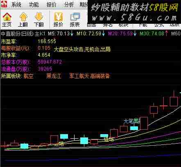Select the 高端装备 sector link
181x167 pixels.
pos(100,76)
